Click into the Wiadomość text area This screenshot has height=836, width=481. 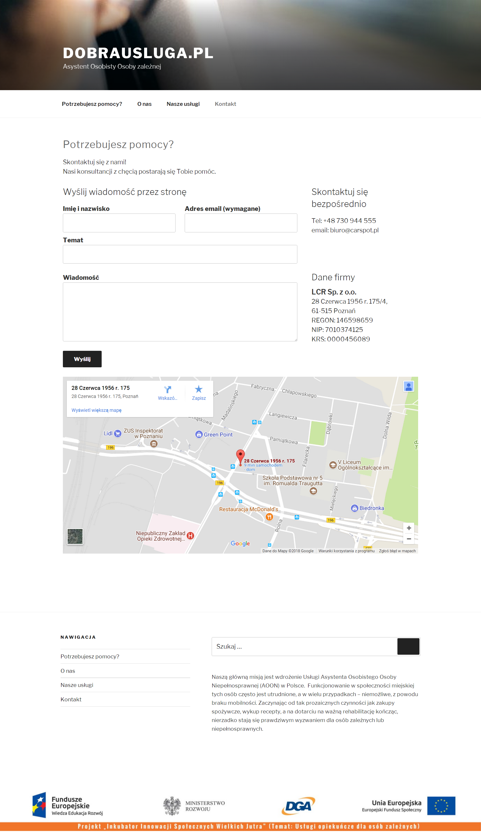[x=180, y=312]
